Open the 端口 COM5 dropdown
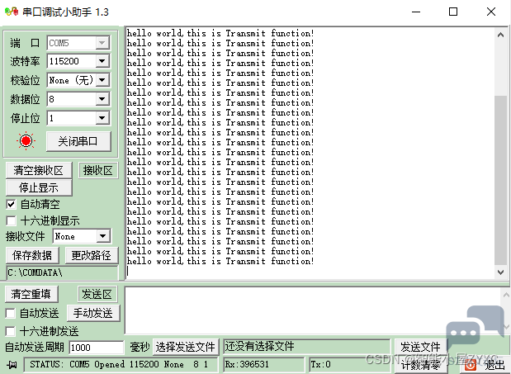 (102, 43)
